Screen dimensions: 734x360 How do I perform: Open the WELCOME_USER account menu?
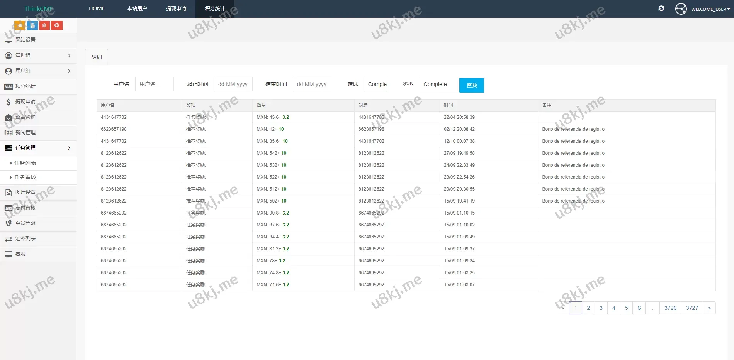[x=710, y=9]
